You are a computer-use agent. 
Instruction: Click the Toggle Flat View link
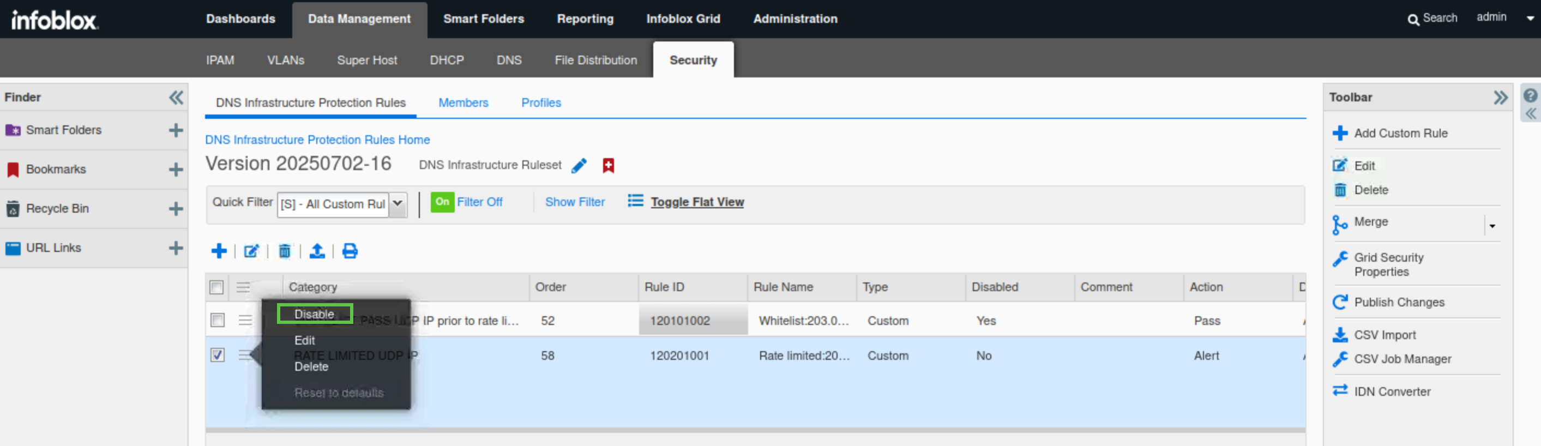click(697, 202)
